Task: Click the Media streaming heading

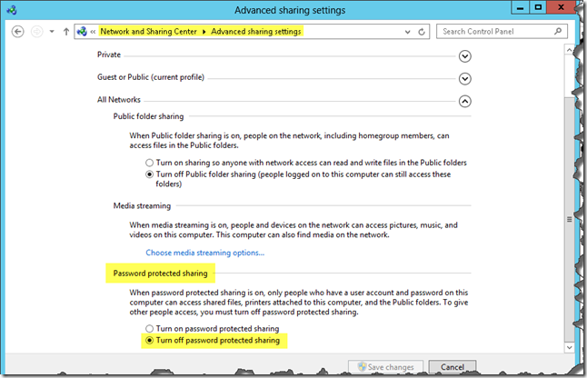Action: [142, 206]
